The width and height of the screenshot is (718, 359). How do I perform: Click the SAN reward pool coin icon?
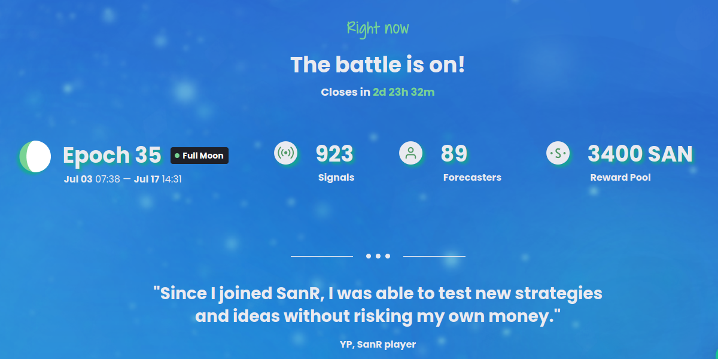click(x=558, y=153)
